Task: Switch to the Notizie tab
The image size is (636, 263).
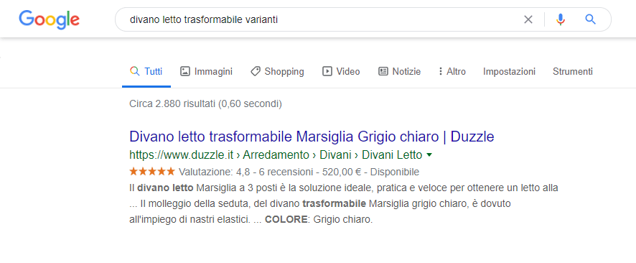Action: coord(400,71)
